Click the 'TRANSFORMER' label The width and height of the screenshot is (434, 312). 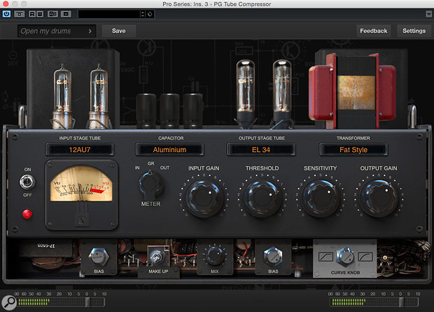[353, 138]
